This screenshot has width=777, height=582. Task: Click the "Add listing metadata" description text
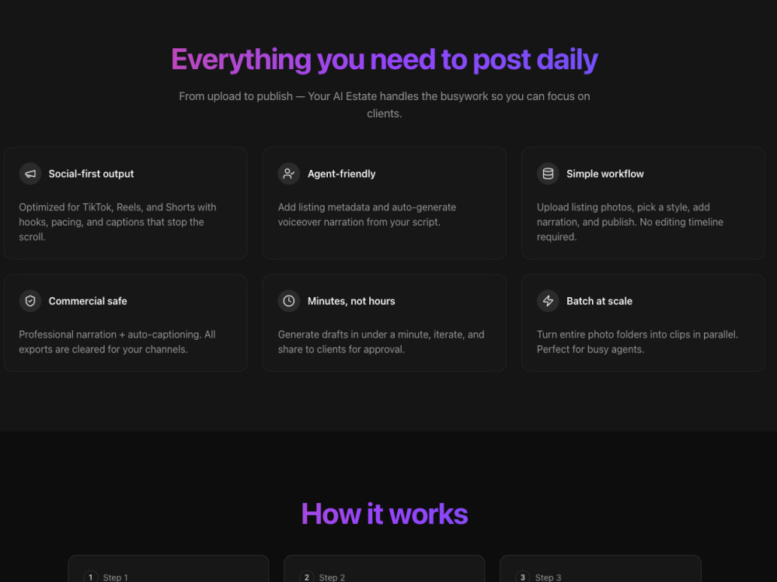[367, 214]
